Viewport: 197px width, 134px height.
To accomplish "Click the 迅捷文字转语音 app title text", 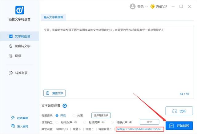I will 20,19.
